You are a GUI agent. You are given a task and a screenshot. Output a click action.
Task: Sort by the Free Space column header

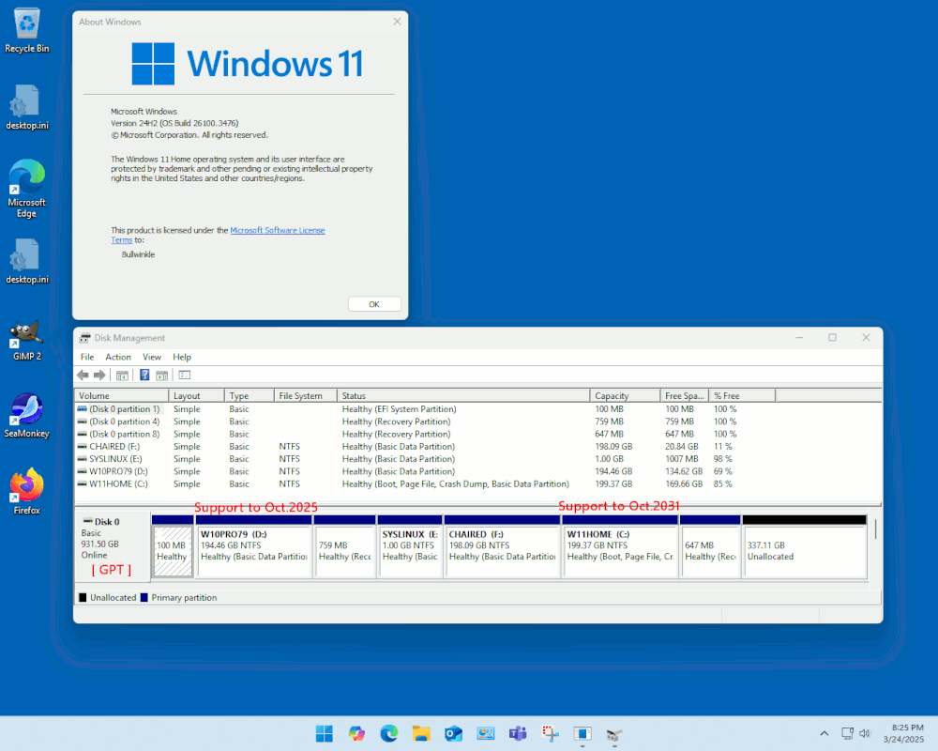point(685,396)
